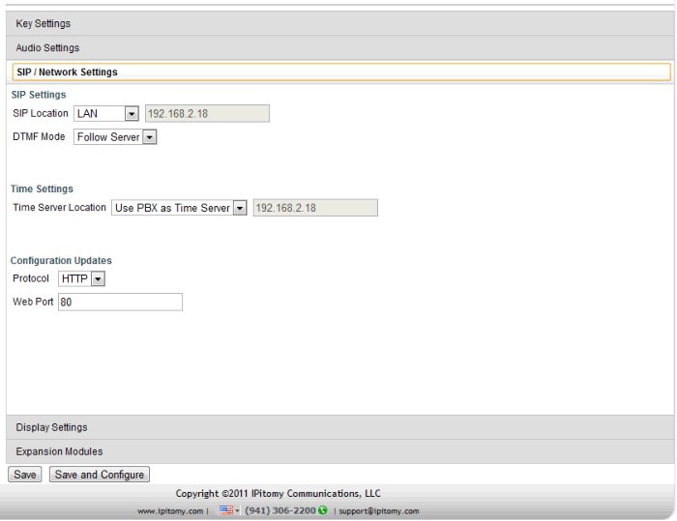Click the Web Port label
Image resolution: width=677 pixels, height=521 pixels.
(x=33, y=302)
